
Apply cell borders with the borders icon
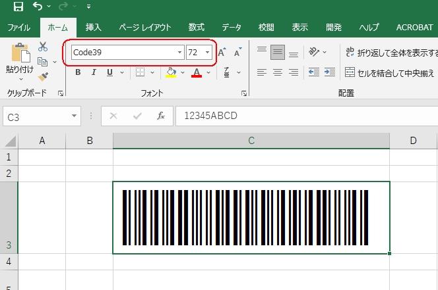click(x=140, y=72)
